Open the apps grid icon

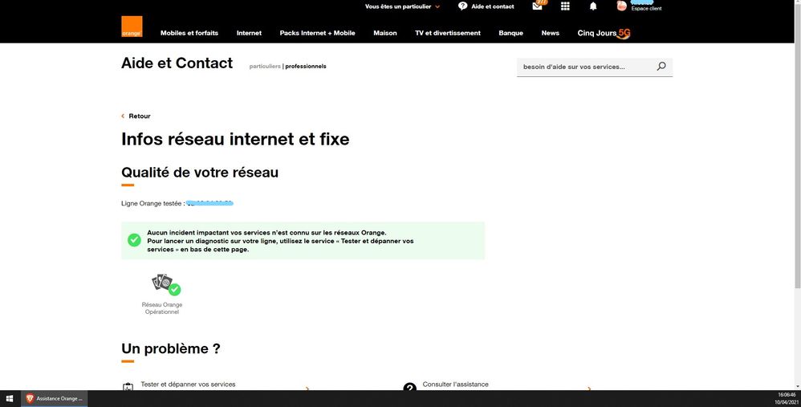(565, 6)
